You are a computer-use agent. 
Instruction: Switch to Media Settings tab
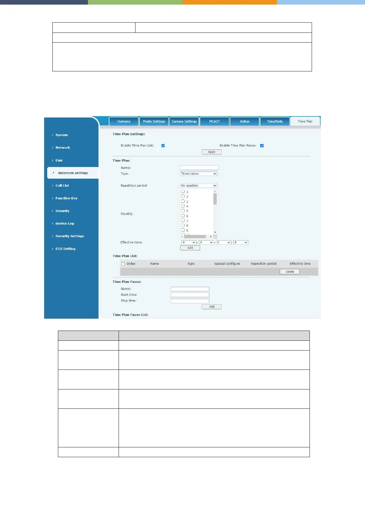tap(154, 121)
